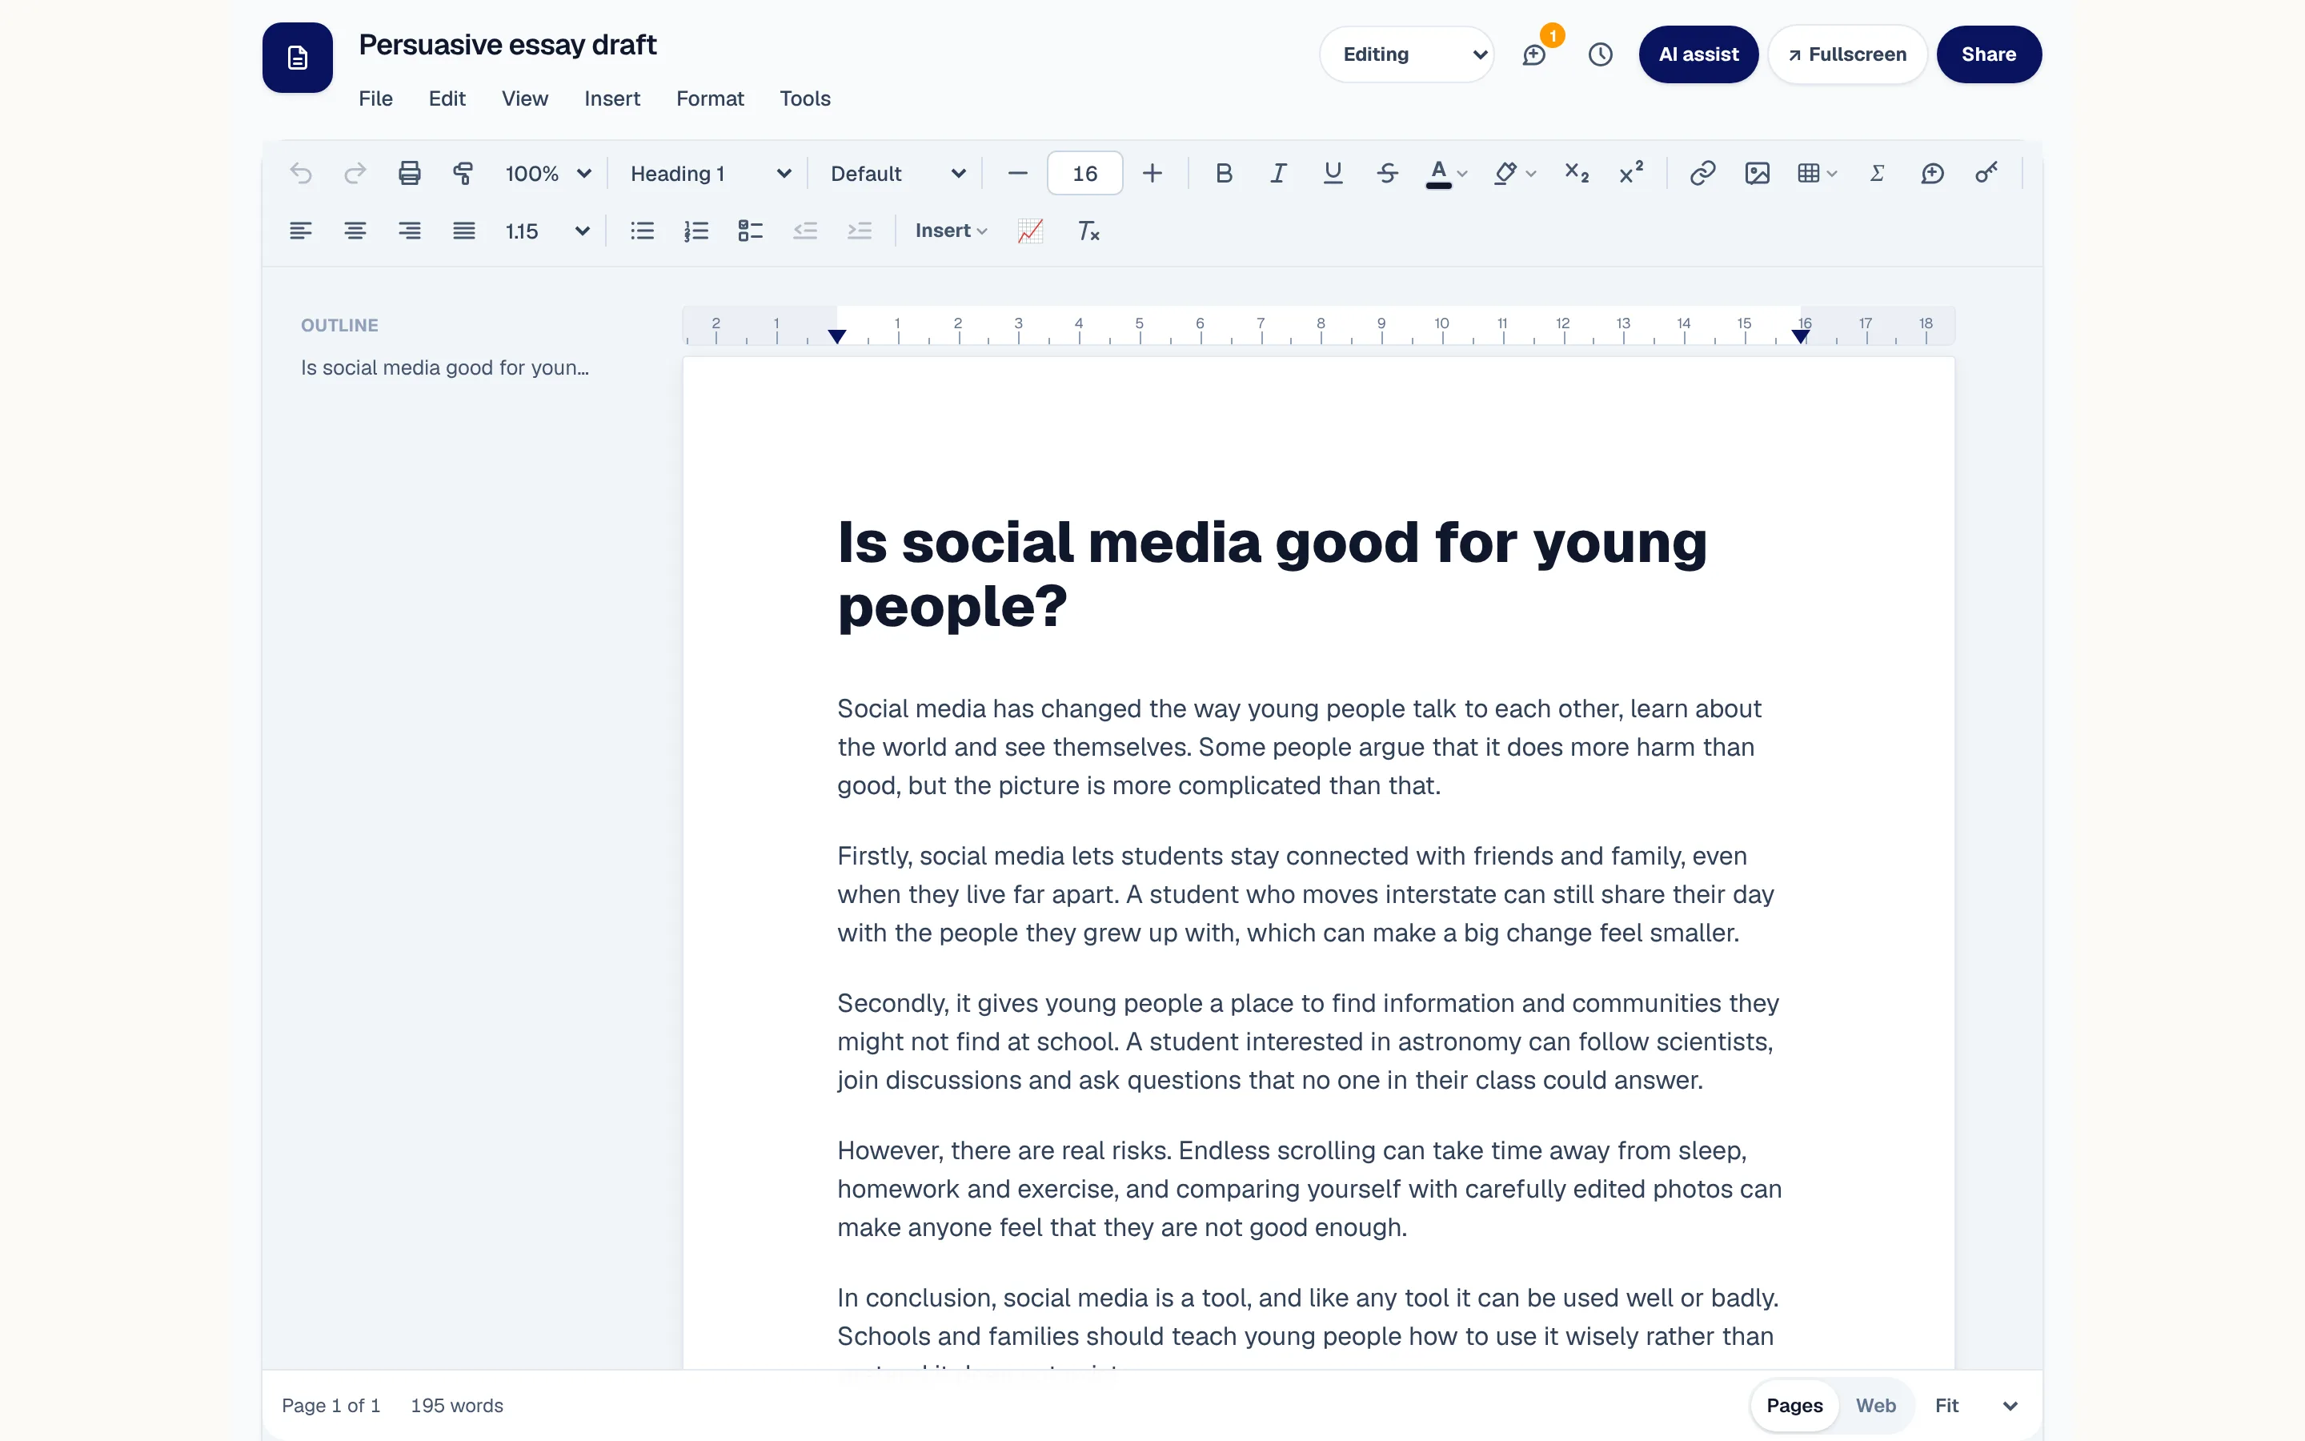This screenshot has width=2305, height=1441.
Task: Open the Default font dropdown
Action: [x=897, y=174]
